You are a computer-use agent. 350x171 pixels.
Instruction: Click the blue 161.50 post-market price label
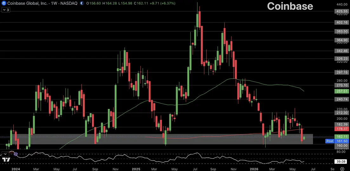tap(341, 141)
